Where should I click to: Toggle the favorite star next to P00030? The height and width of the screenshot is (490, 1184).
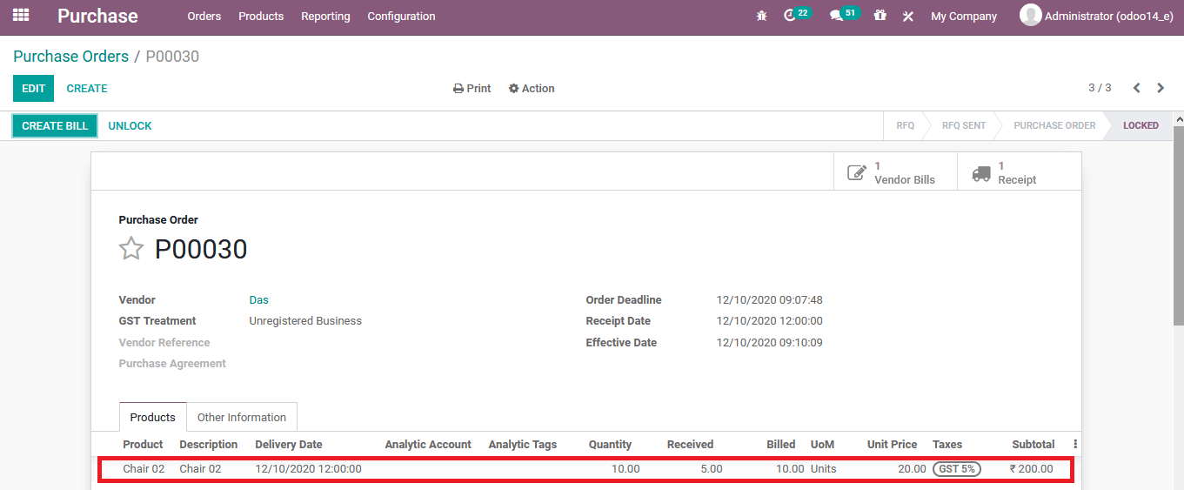pos(130,249)
